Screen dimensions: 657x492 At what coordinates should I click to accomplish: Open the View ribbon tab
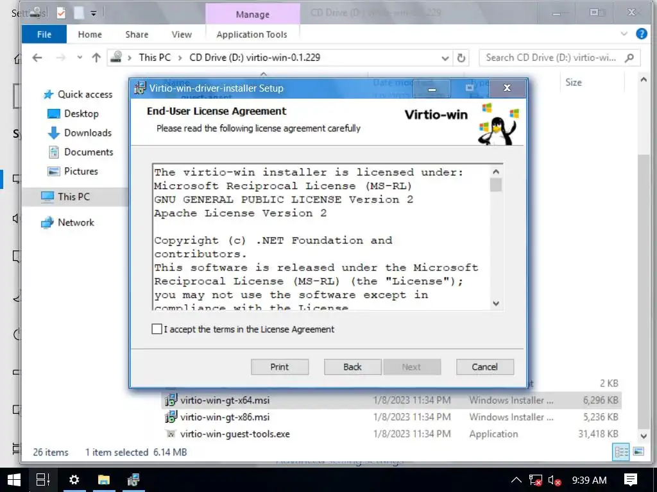coord(182,35)
